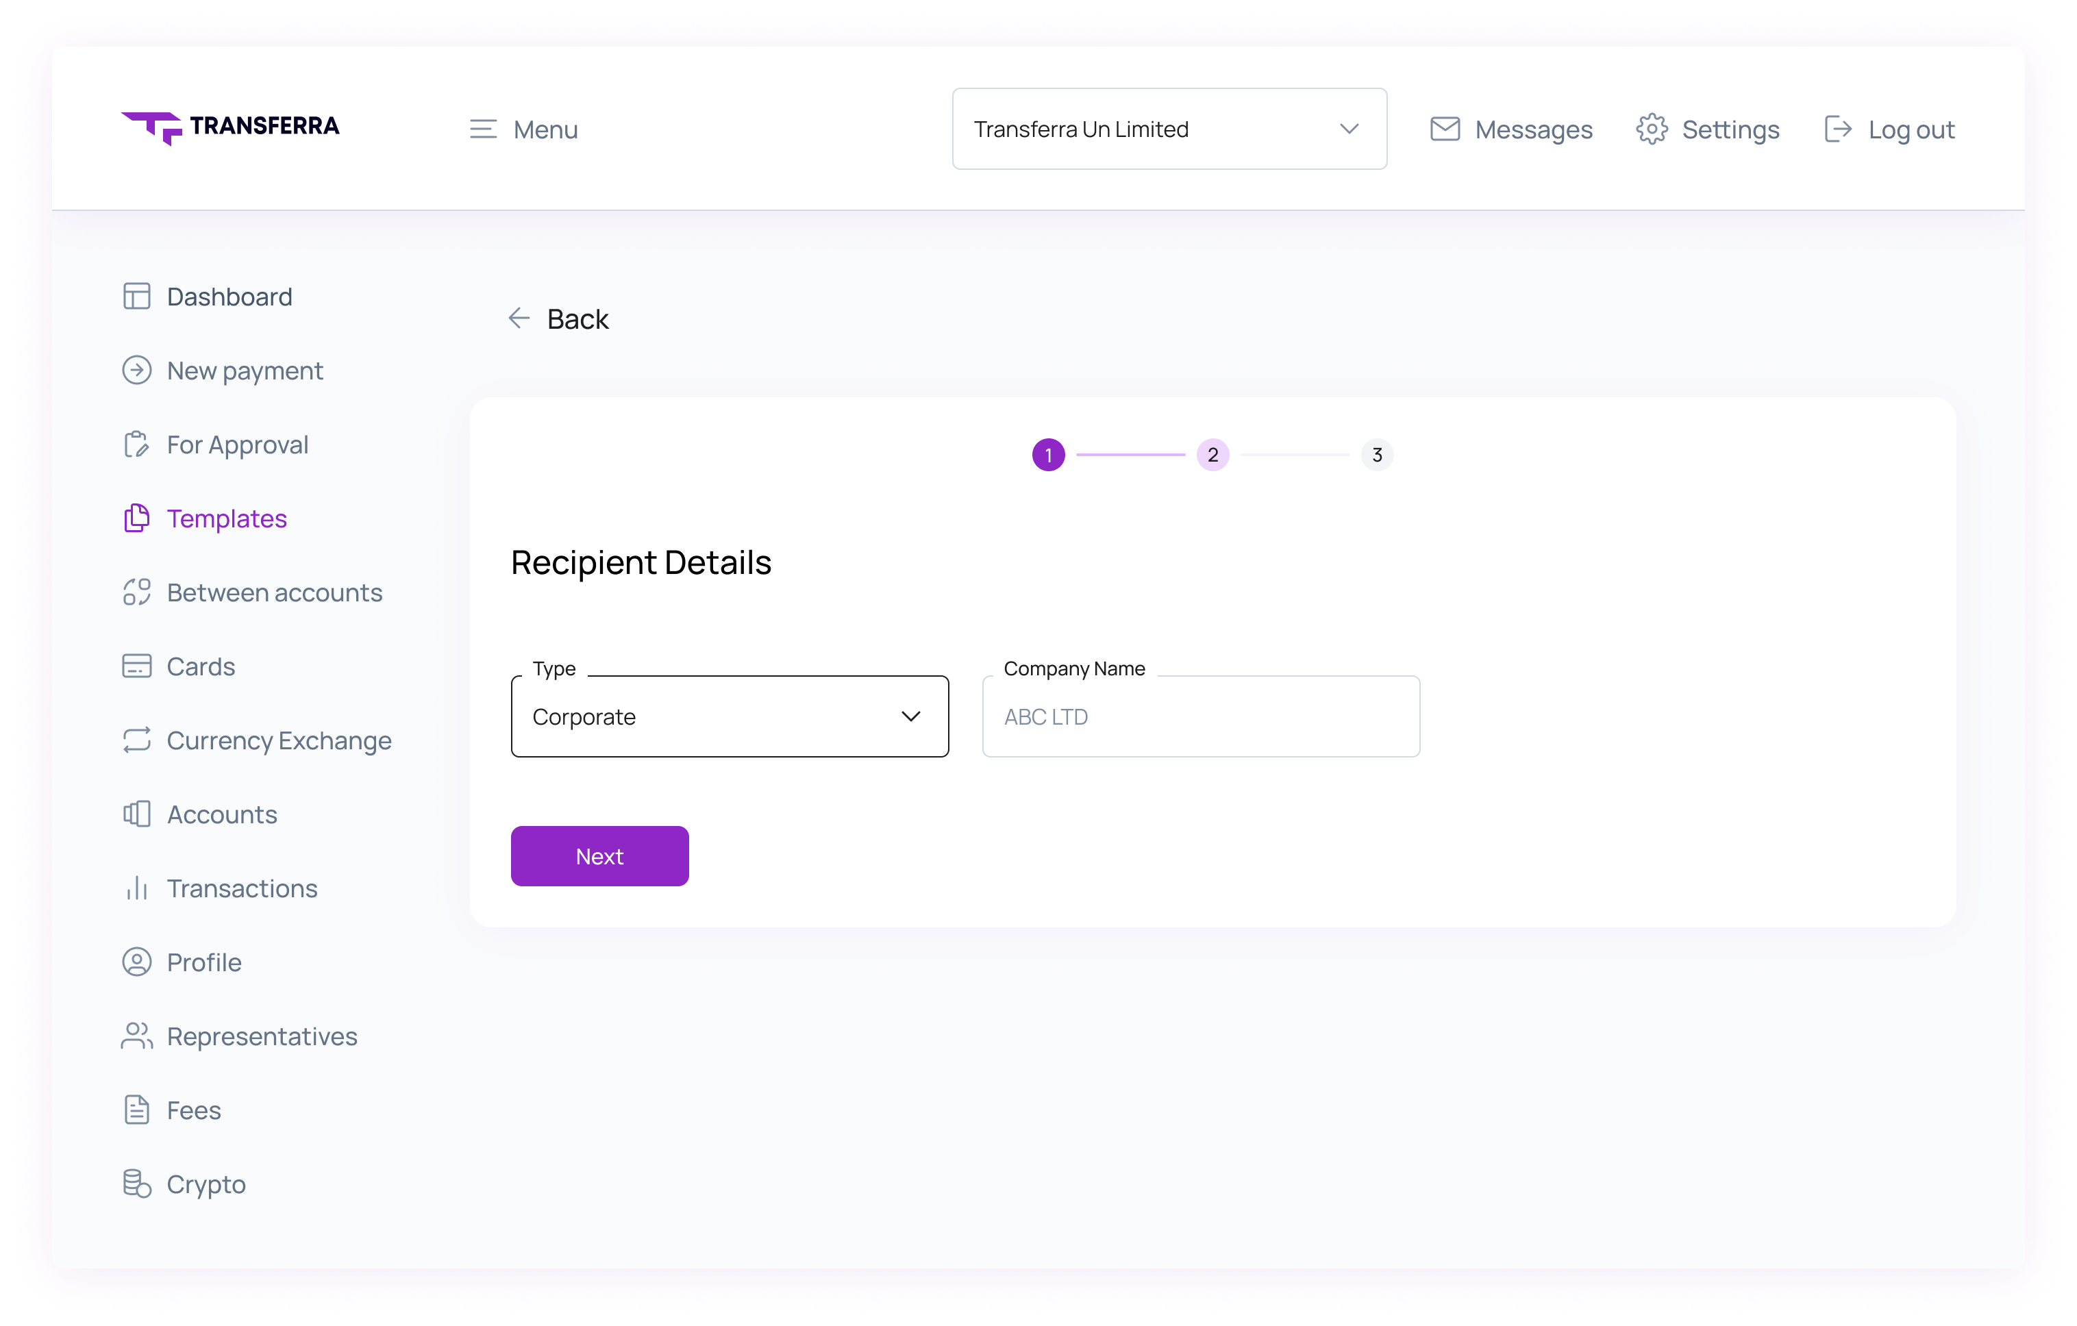This screenshot has height=1326, width=2077.
Task: Click the chevron in Type field
Action: point(911,716)
